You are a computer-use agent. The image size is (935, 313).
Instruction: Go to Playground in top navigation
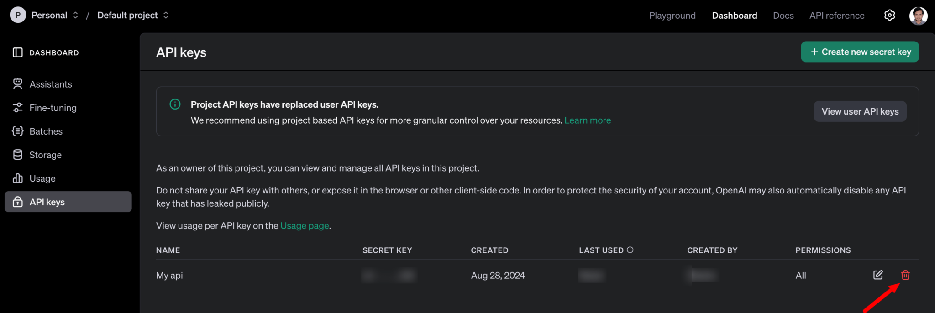click(672, 16)
